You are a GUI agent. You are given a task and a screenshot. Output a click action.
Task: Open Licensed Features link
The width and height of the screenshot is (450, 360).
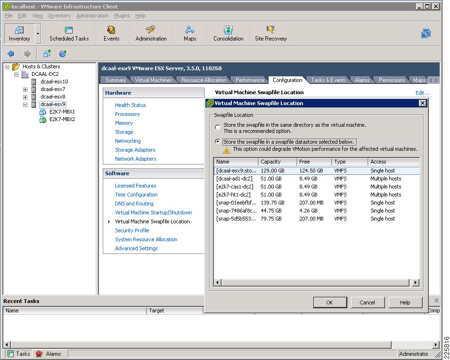(x=135, y=186)
